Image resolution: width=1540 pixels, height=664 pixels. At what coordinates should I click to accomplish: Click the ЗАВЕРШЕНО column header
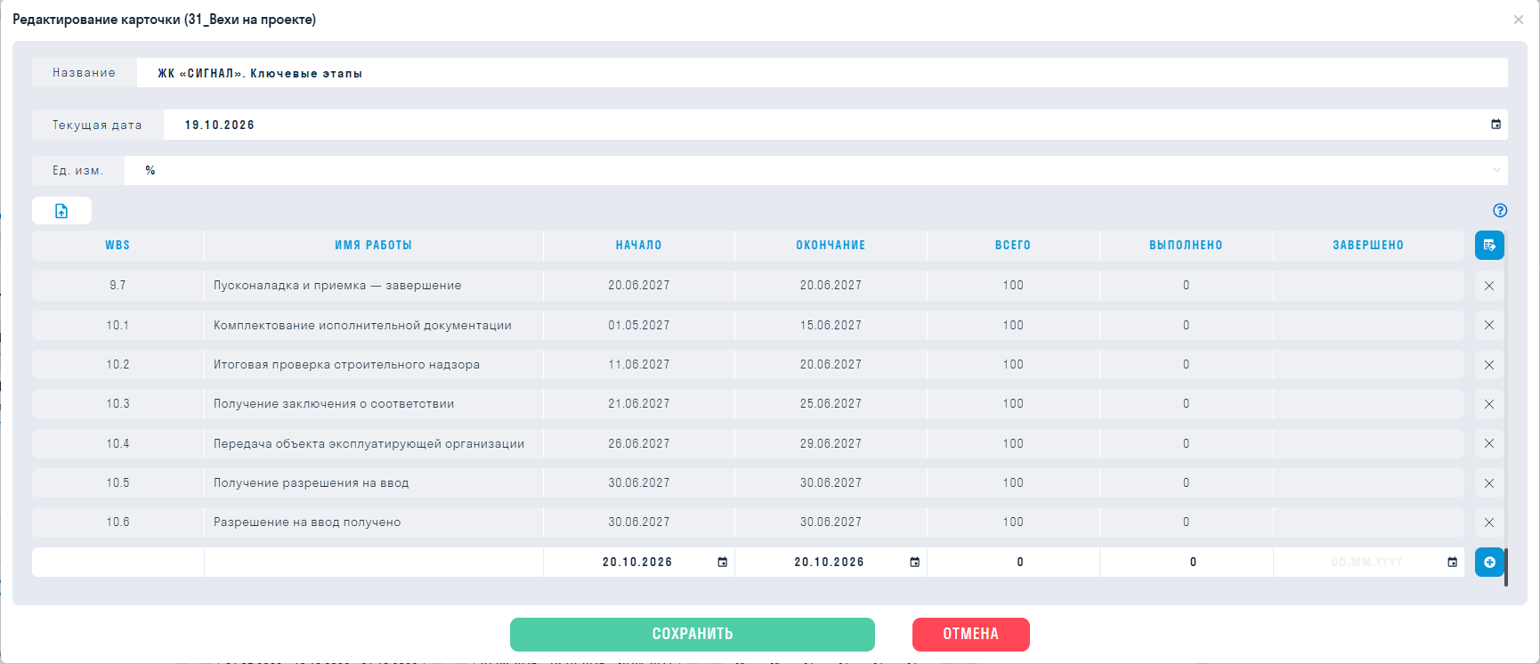point(1368,246)
